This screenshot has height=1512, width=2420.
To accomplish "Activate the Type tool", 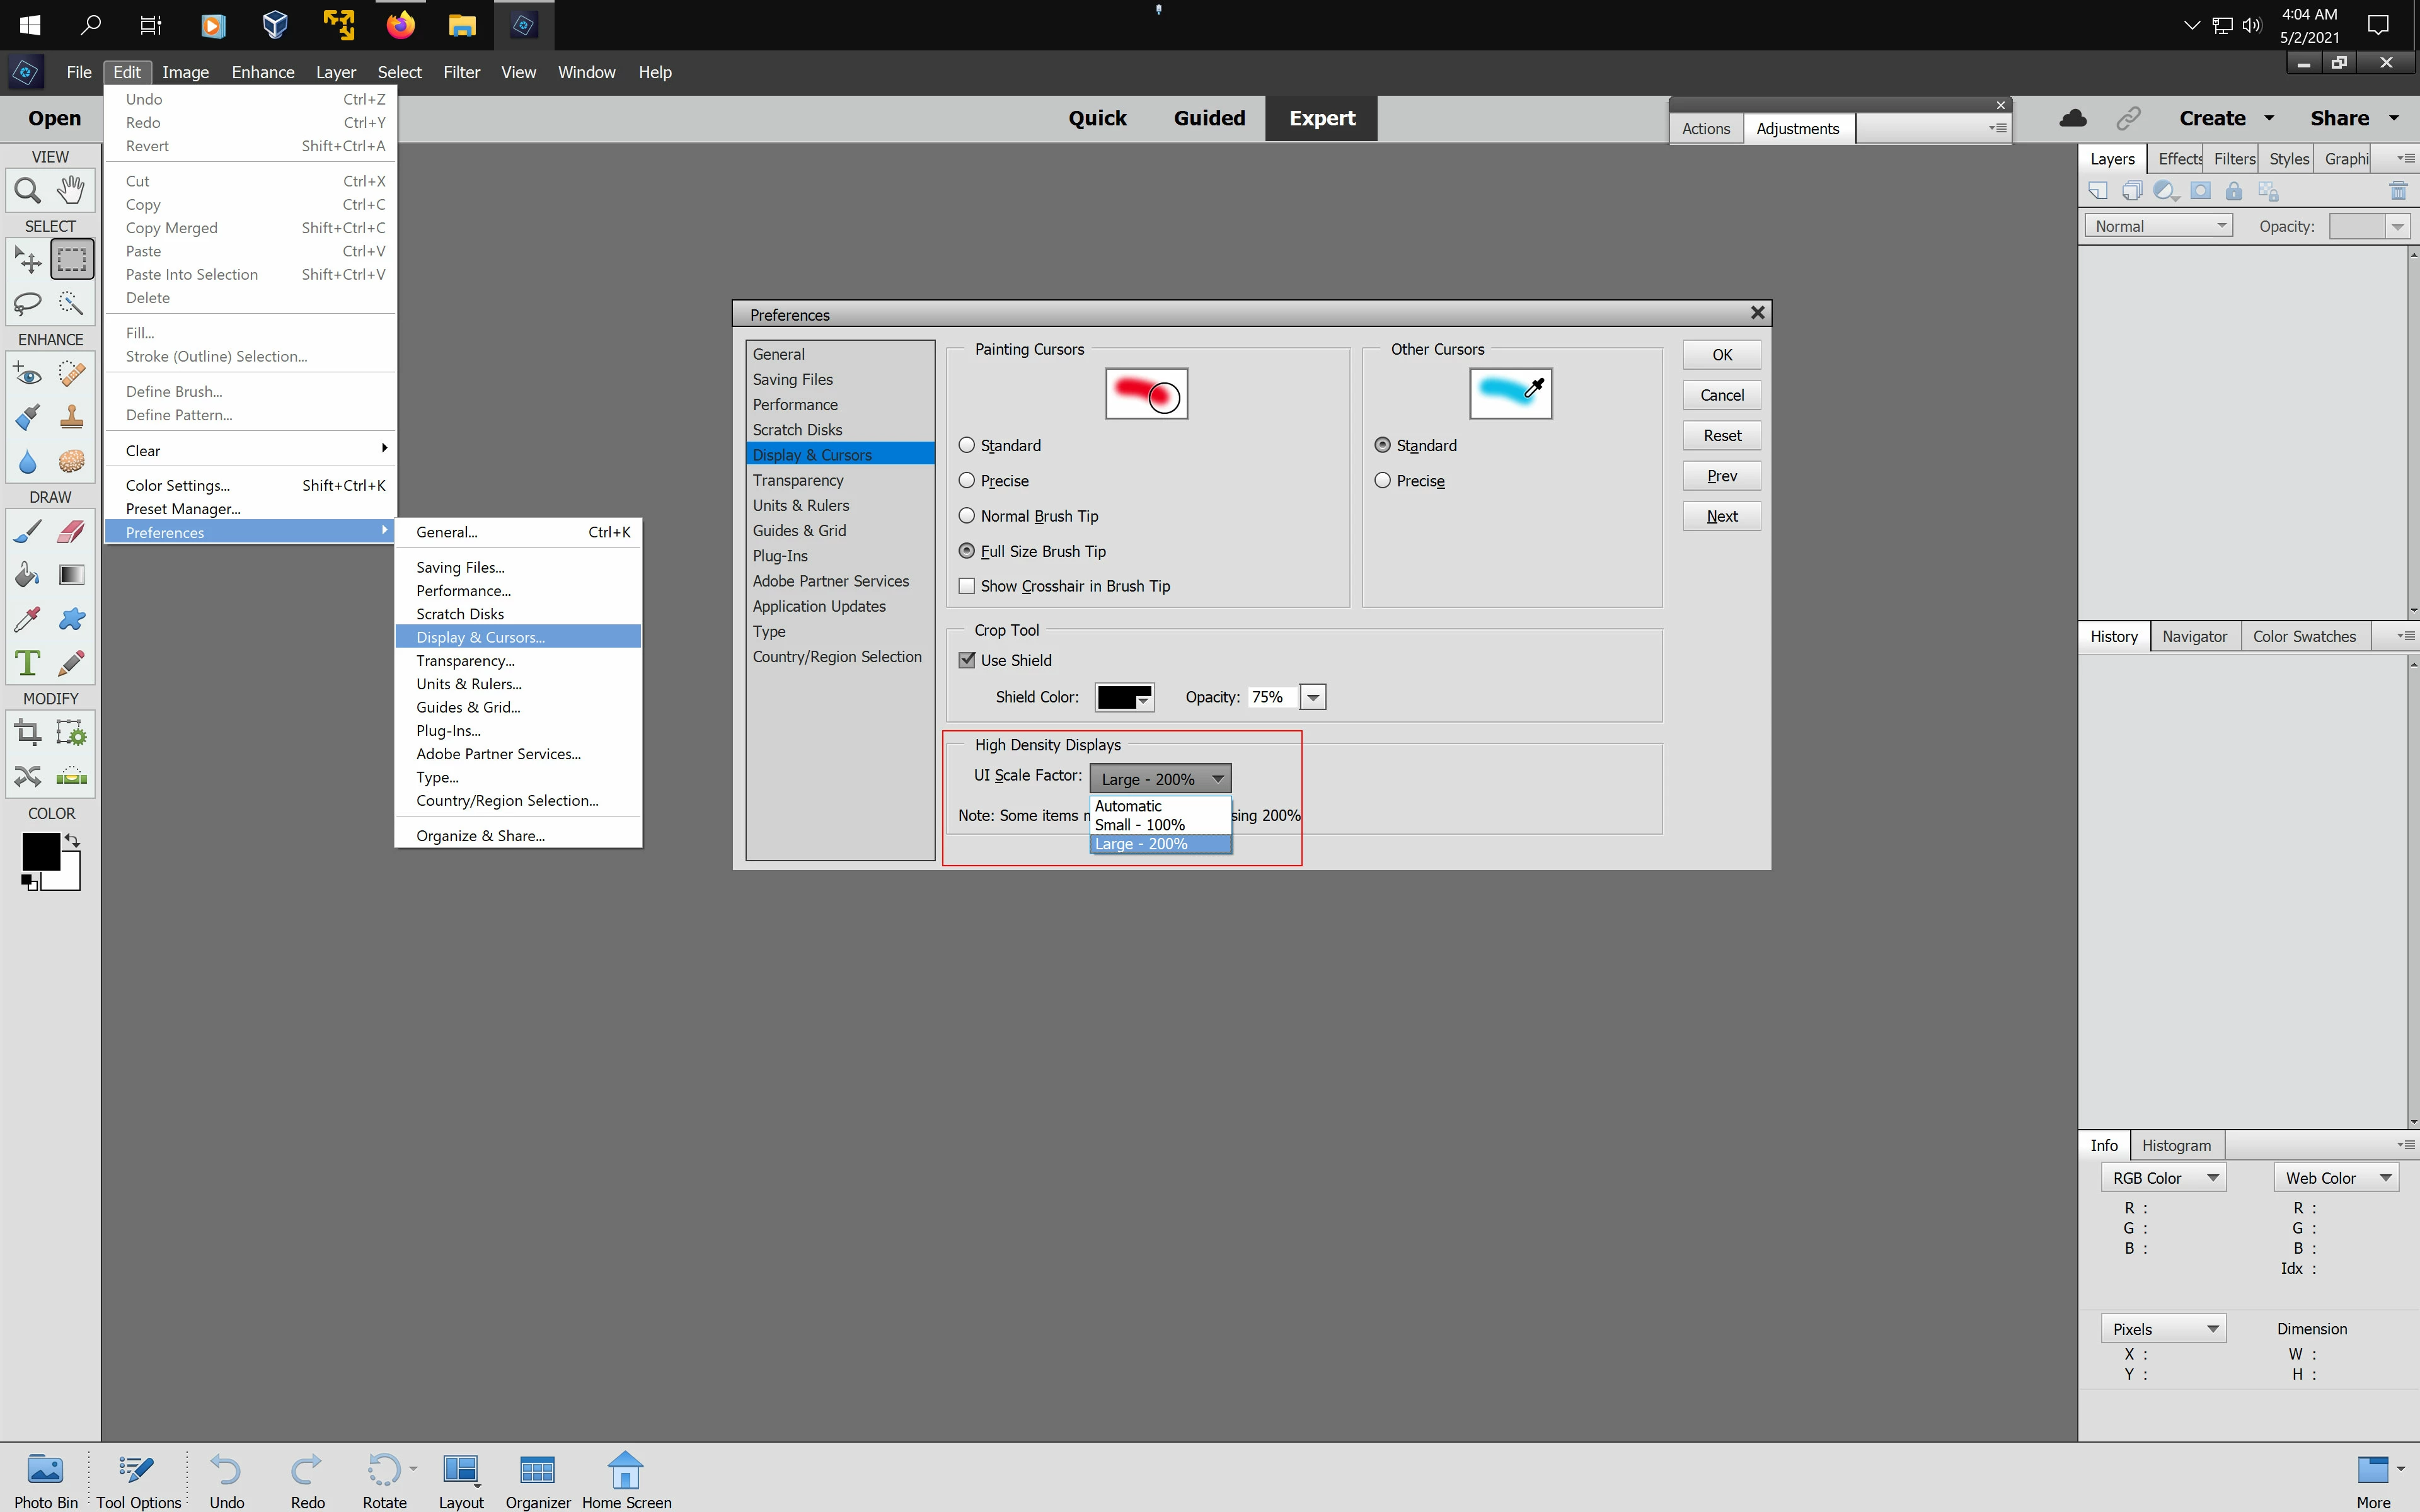I will 27,663.
